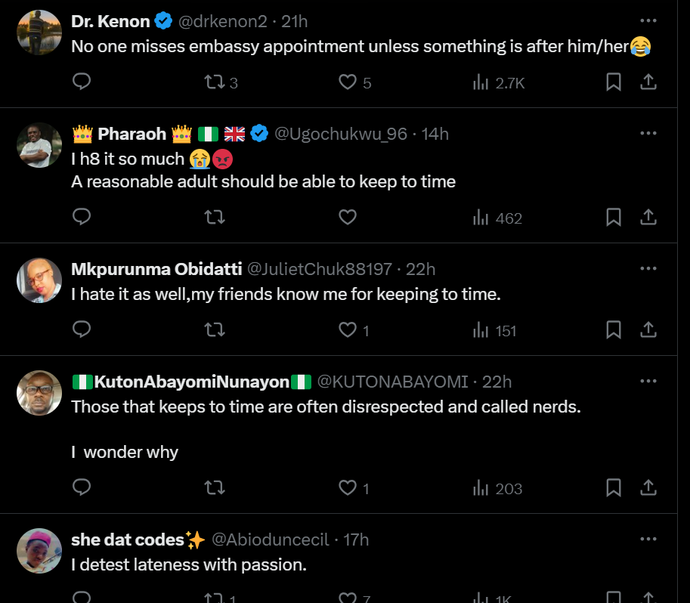Screen dimensions: 690x603
Task: Open KutonAbayomiNunayon's profile picture
Action: pos(39,393)
